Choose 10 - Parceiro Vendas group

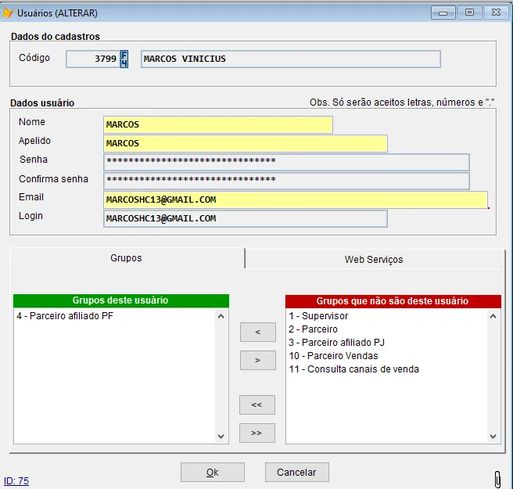tap(333, 356)
